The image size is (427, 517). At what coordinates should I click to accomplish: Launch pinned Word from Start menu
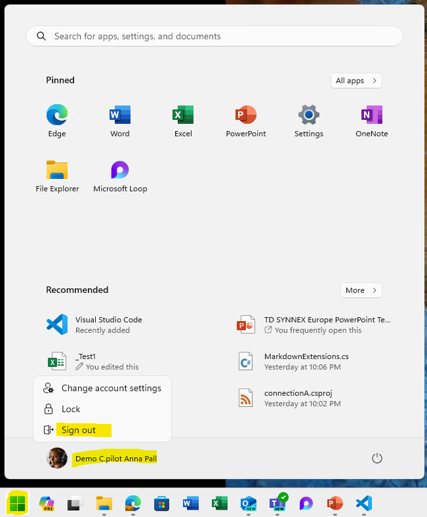[x=120, y=121]
